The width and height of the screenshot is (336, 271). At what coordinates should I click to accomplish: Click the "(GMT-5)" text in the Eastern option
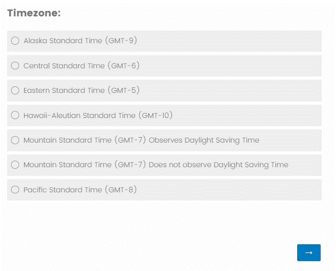(123, 91)
